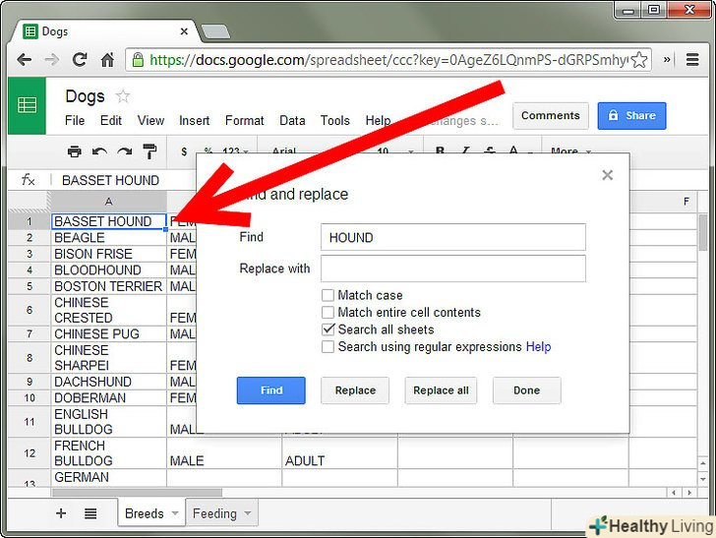The height and width of the screenshot is (538, 716).
Task: Click the site security padlock icon
Action: tap(138, 59)
